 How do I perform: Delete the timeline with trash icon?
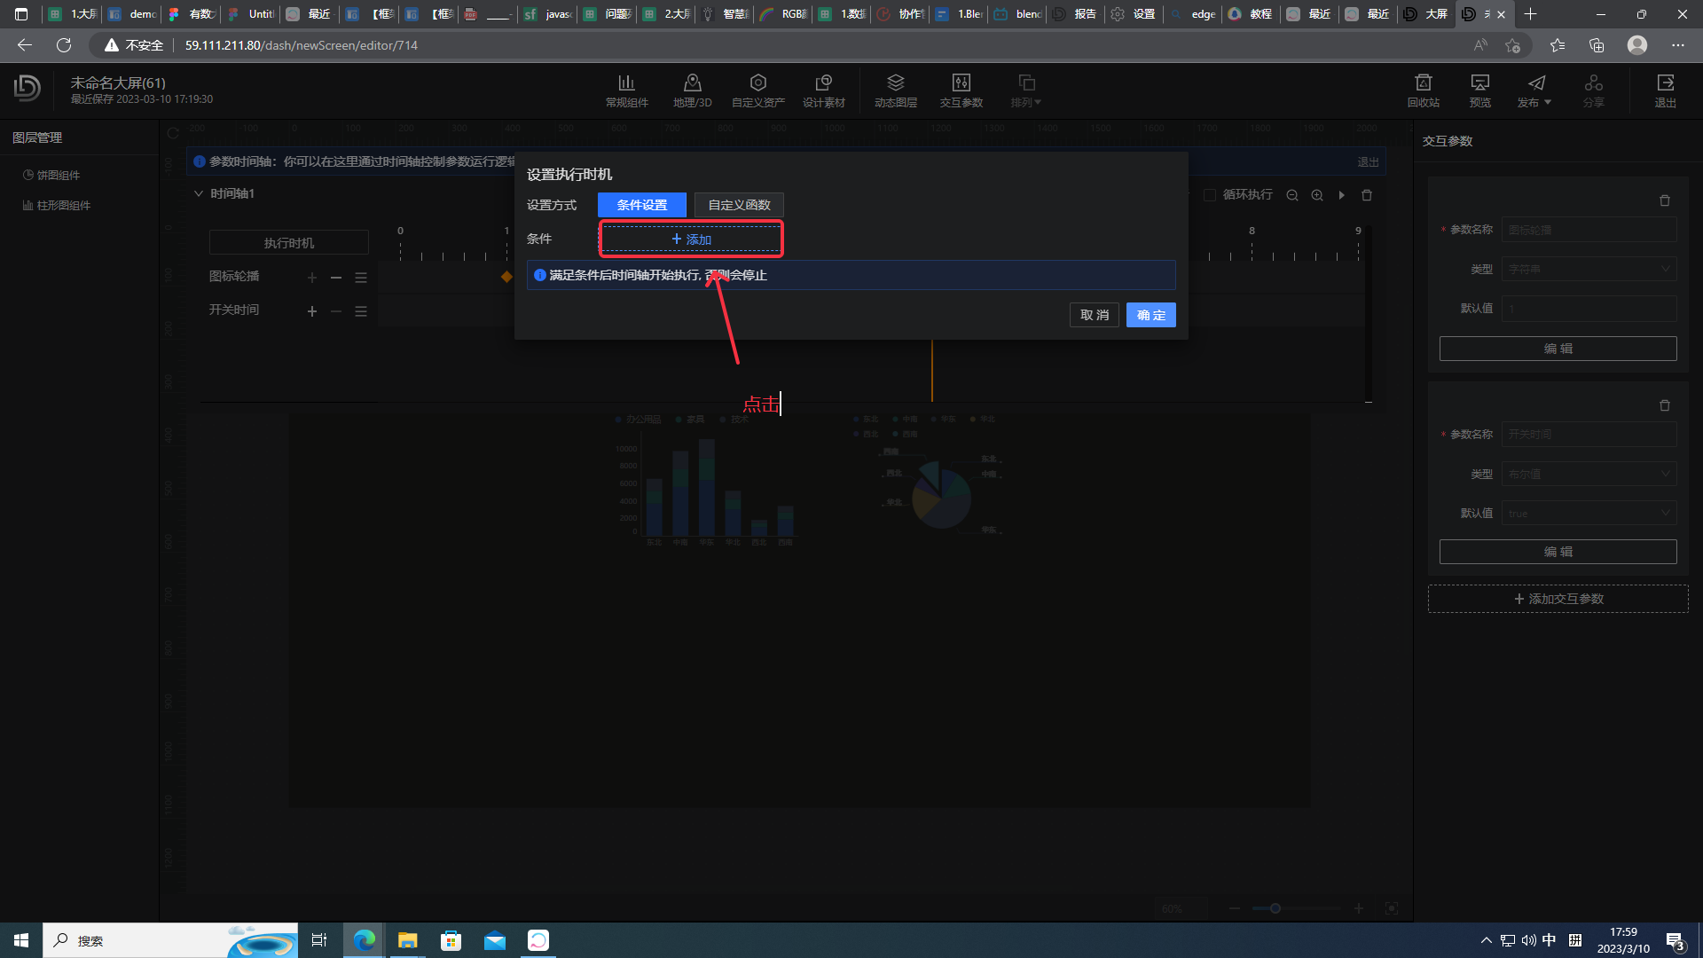click(x=1367, y=195)
